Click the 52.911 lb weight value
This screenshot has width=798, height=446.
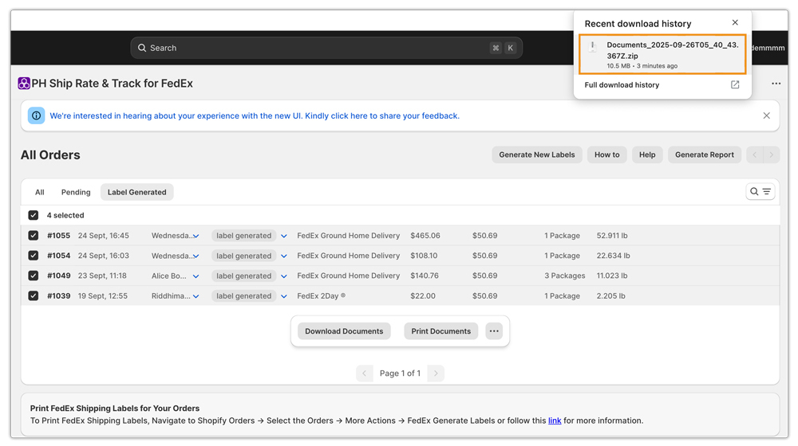click(x=612, y=236)
